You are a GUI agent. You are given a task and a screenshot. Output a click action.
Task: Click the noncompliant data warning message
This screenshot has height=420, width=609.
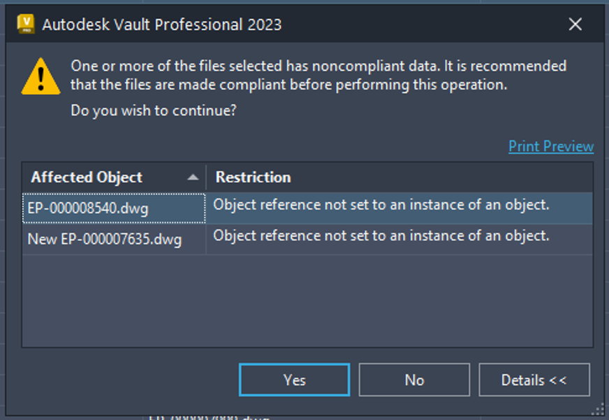(x=318, y=75)
